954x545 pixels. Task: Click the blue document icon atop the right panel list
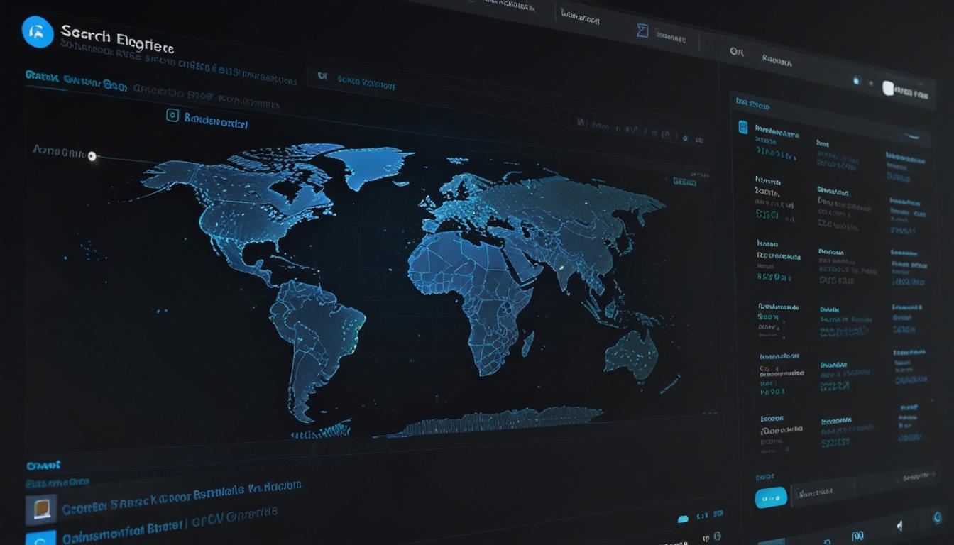click(742, 128)
